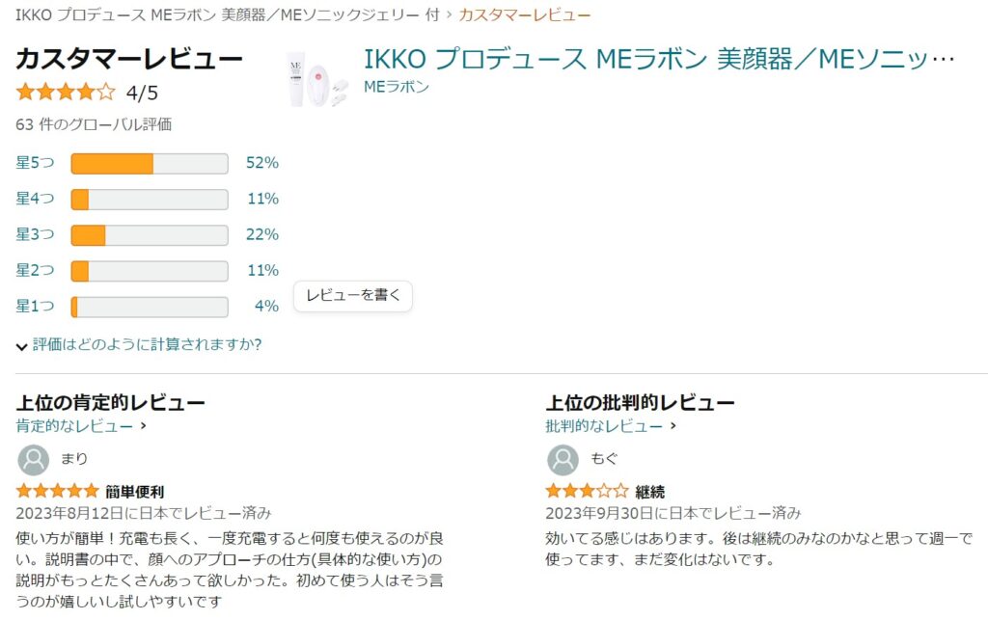The height and width of the screenshot is (620, 988).
Task: Select the 星2つ rating row label
Action: click(35, 271)
